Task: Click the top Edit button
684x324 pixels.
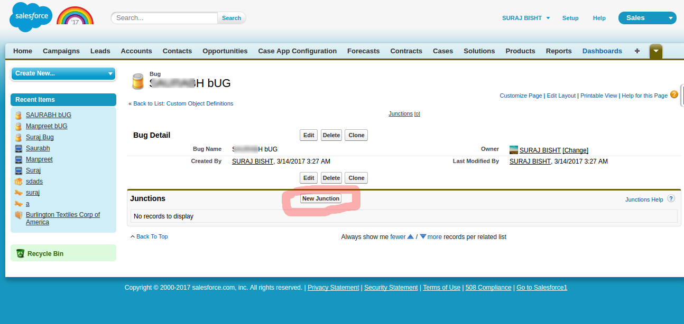Action: (309, 135)
